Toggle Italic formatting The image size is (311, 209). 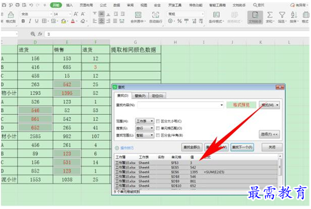tap(30, 21)
